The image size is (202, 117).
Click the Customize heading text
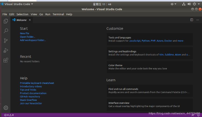[x=115, y=29]
